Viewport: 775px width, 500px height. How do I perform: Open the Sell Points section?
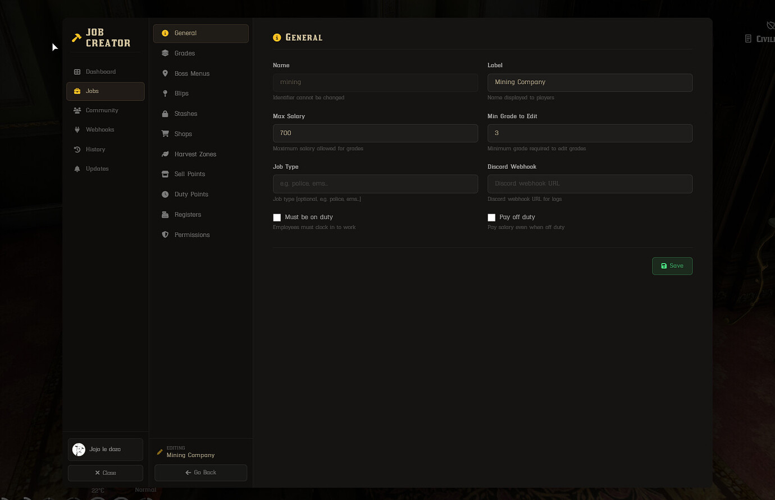200,174
